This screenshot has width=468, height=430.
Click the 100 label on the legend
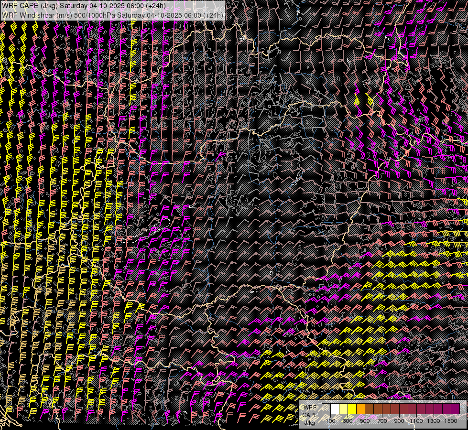coord(330,421)
